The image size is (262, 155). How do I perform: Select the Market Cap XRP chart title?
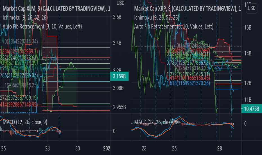click(188, 8)
